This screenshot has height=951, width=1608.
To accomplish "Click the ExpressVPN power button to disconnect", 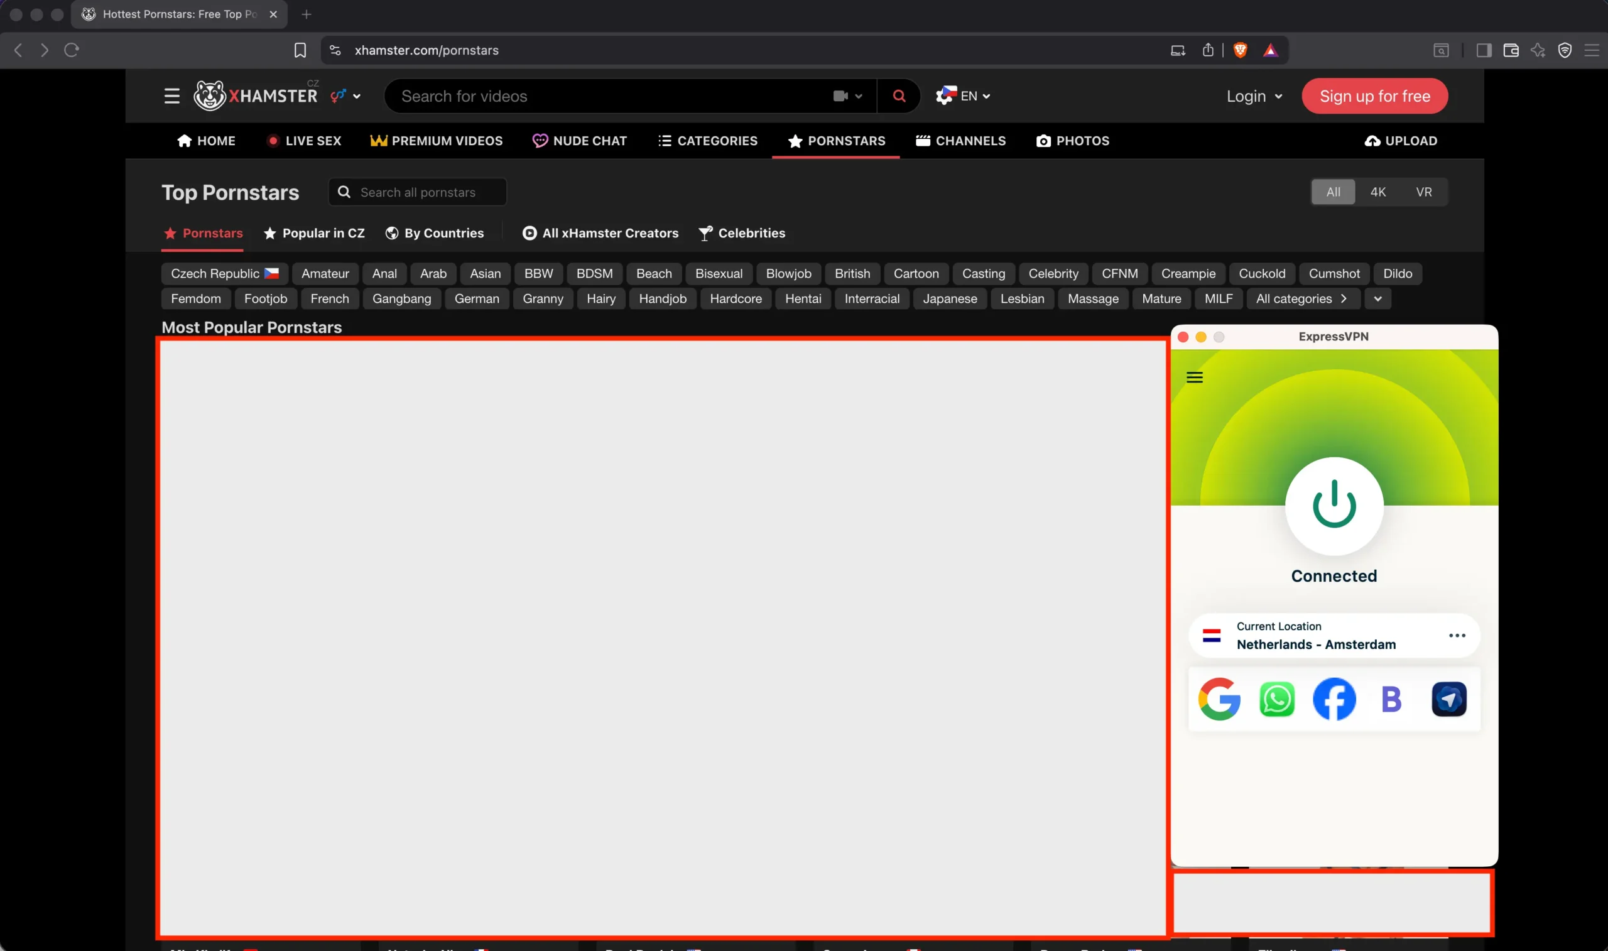I will tap(1333, 506).
